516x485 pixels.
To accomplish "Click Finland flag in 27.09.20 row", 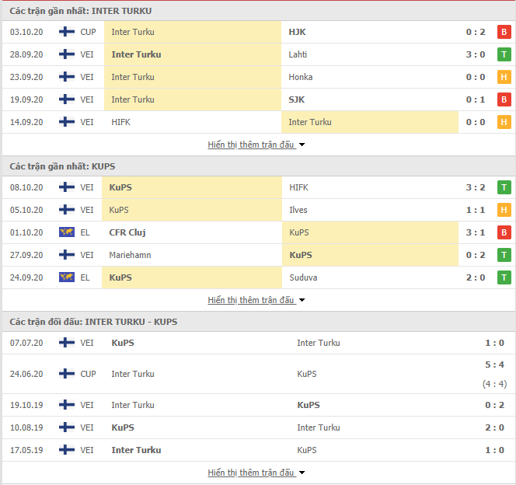I will pos(67,255).
